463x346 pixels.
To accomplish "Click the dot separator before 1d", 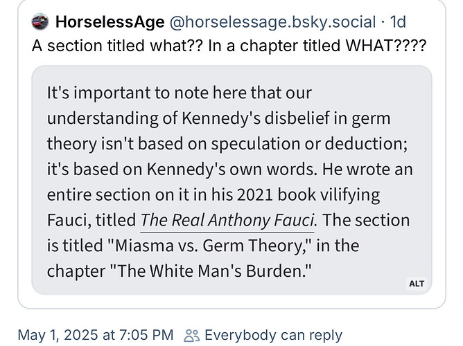I will coord(383,22).
